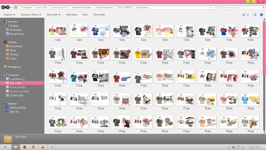Select thumbnail 10.jpg
Screen dimensions: 266x150
tap(250, 31)
